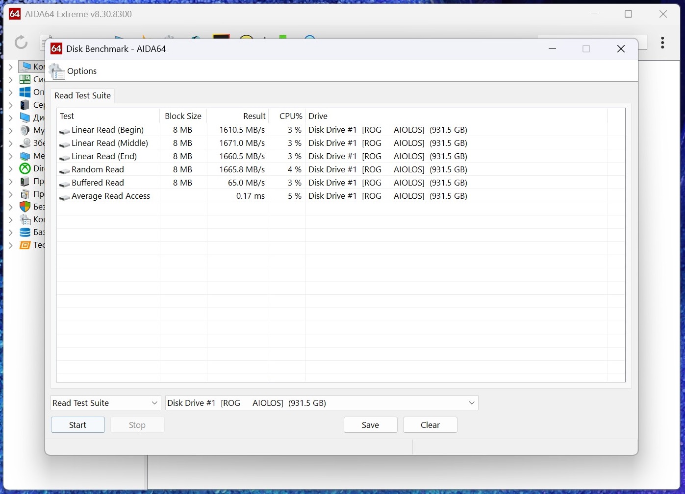685x494 pixels.
Task: Click the motherboard icon beside the 'Си' tree item
Action: pos(25,79)
